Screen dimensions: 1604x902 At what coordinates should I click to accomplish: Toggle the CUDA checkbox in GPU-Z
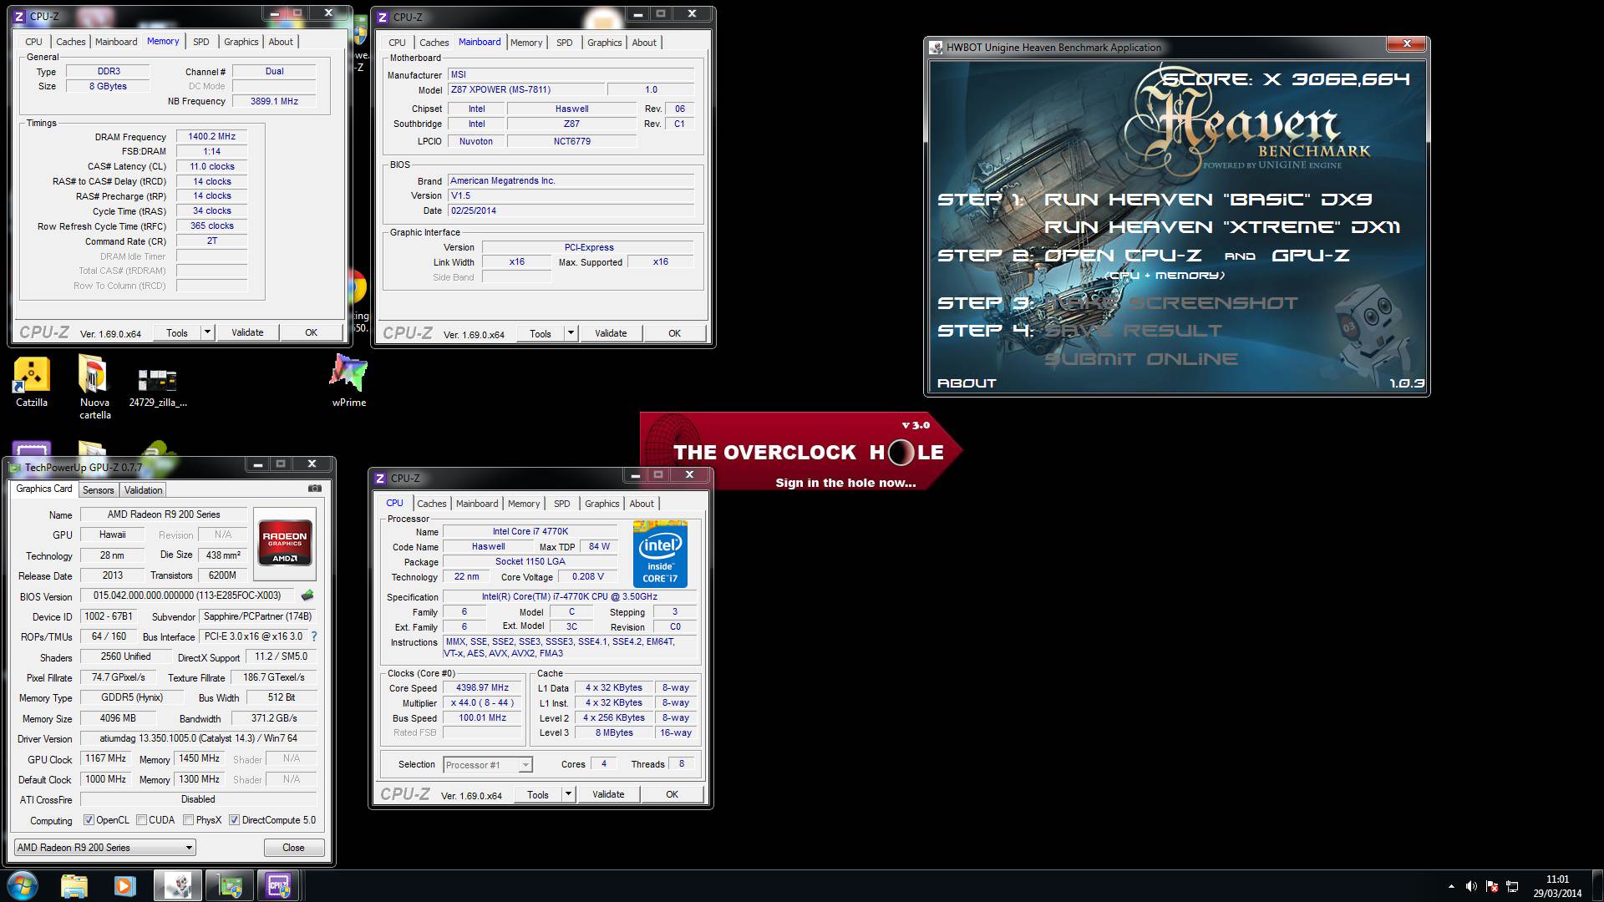pyautogui.click(x=141, y=820)
